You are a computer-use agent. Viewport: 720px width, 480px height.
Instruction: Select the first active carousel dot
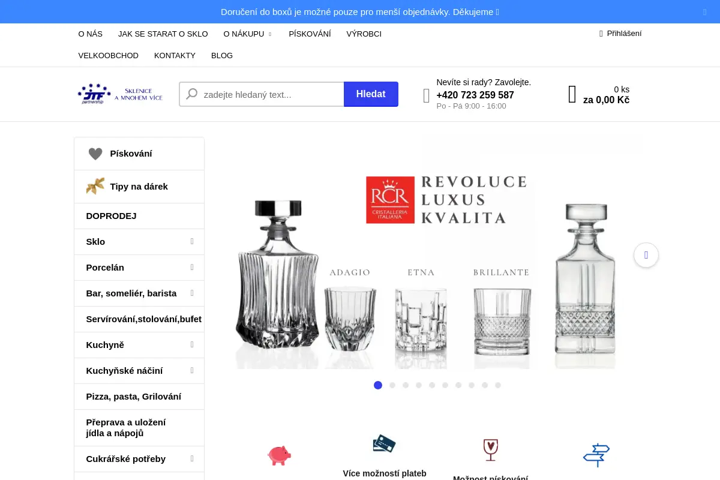point(378,385)
